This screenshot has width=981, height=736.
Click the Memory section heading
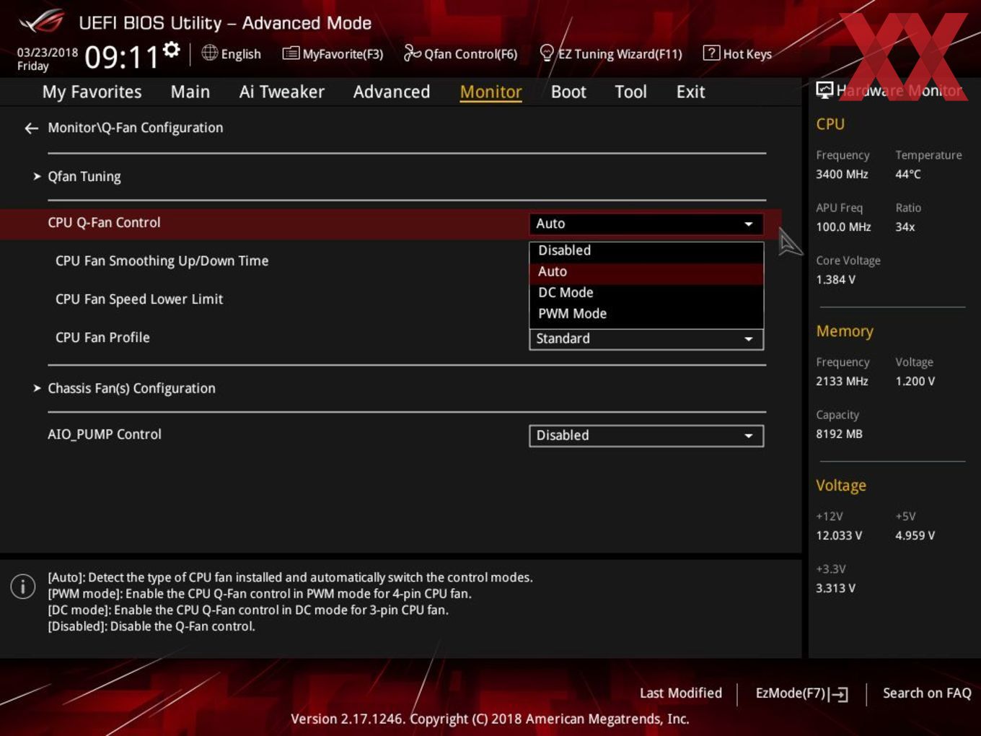pyautogui.click(x=845, y=331)
